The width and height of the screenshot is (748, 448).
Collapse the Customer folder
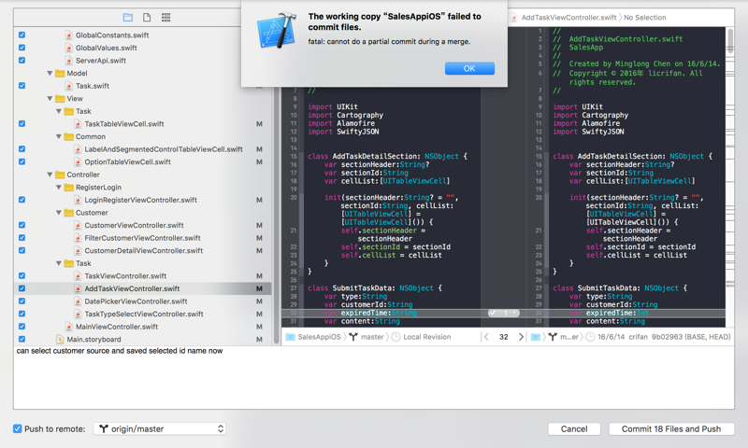click(x=59, y=213)
